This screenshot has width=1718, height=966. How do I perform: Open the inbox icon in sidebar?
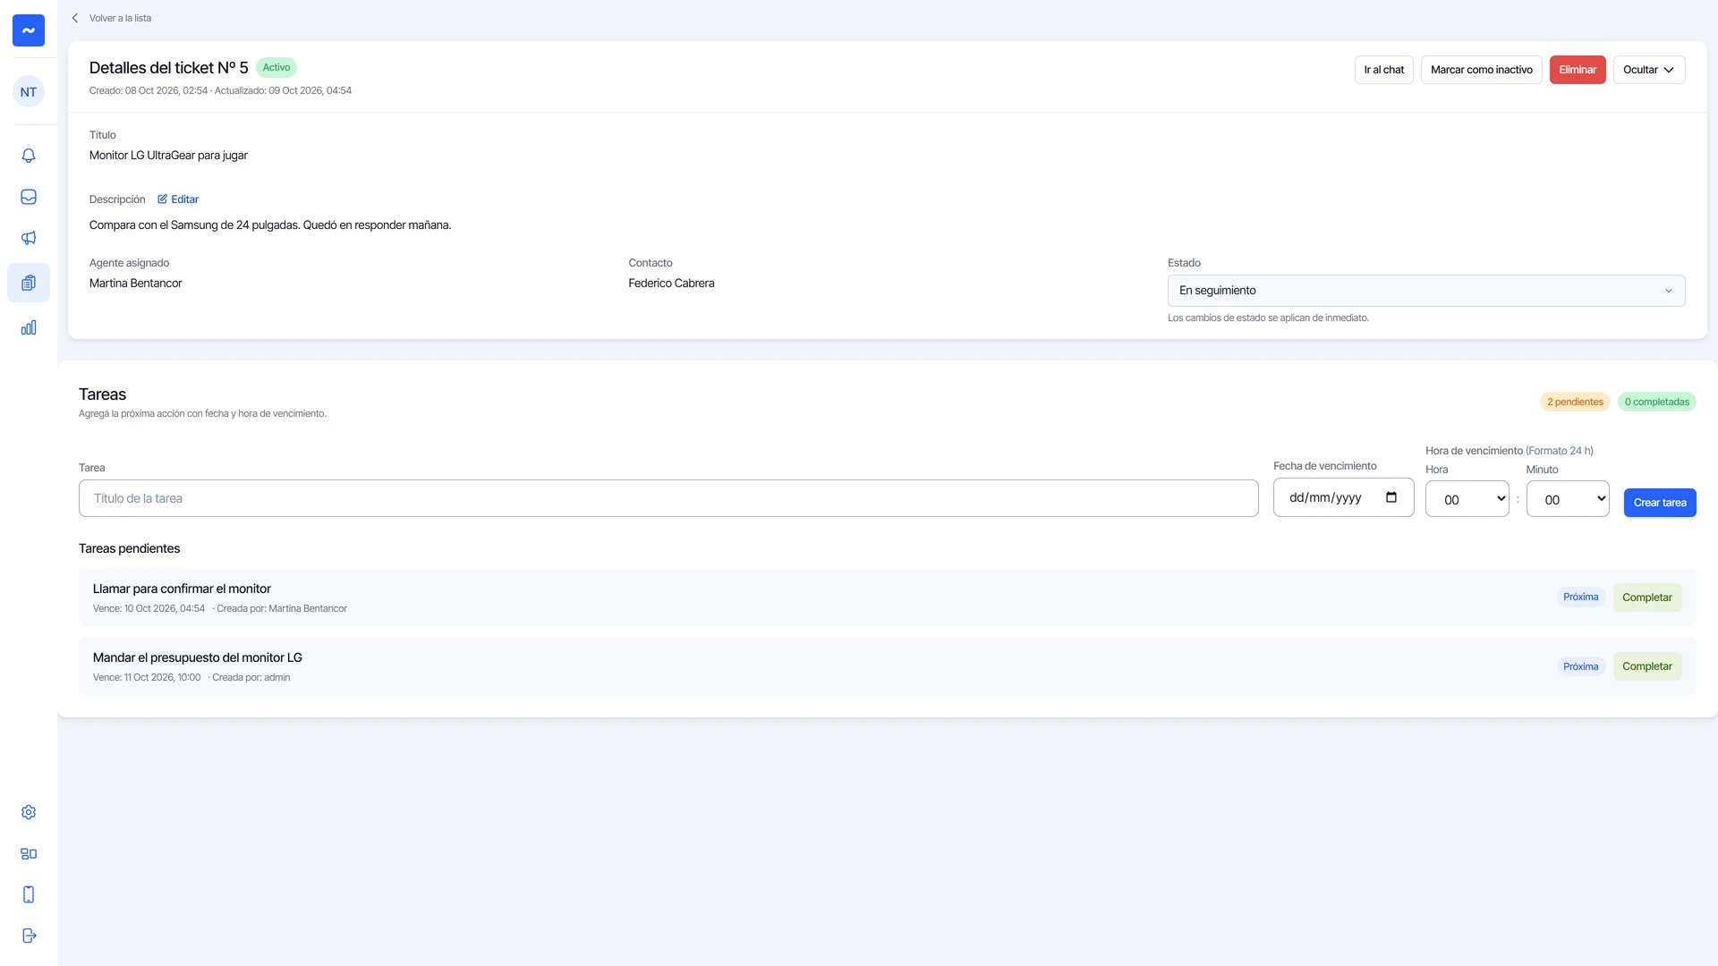[29, 197]
